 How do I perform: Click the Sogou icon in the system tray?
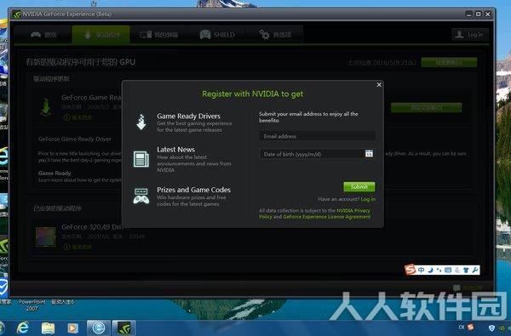(x=471, y=327)
